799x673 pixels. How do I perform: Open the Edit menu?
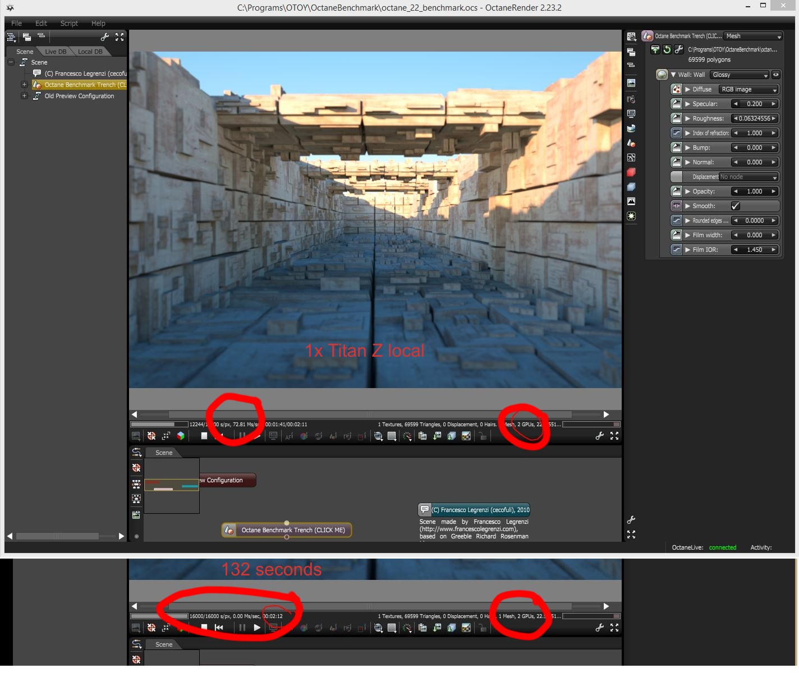[x=41, y=23]
